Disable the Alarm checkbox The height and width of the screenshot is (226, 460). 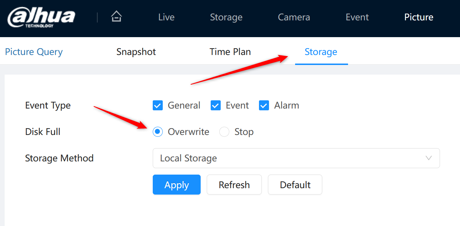click(x=264, y=105)
